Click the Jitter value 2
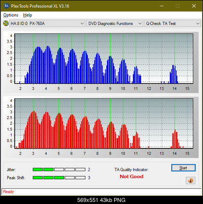Viewport: 203px width, 204px height. click(89, 170)
